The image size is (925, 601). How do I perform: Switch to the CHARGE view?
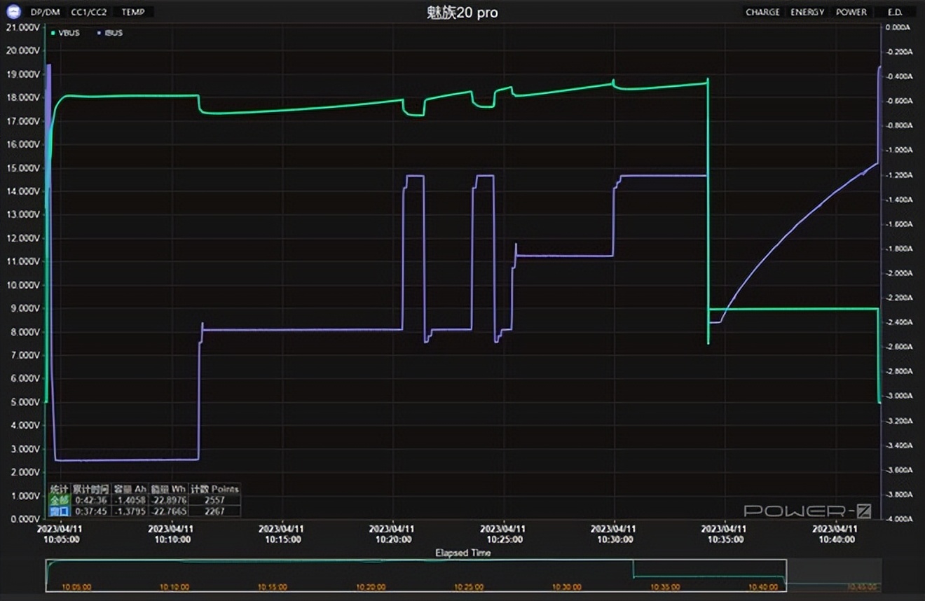[762, 12]
